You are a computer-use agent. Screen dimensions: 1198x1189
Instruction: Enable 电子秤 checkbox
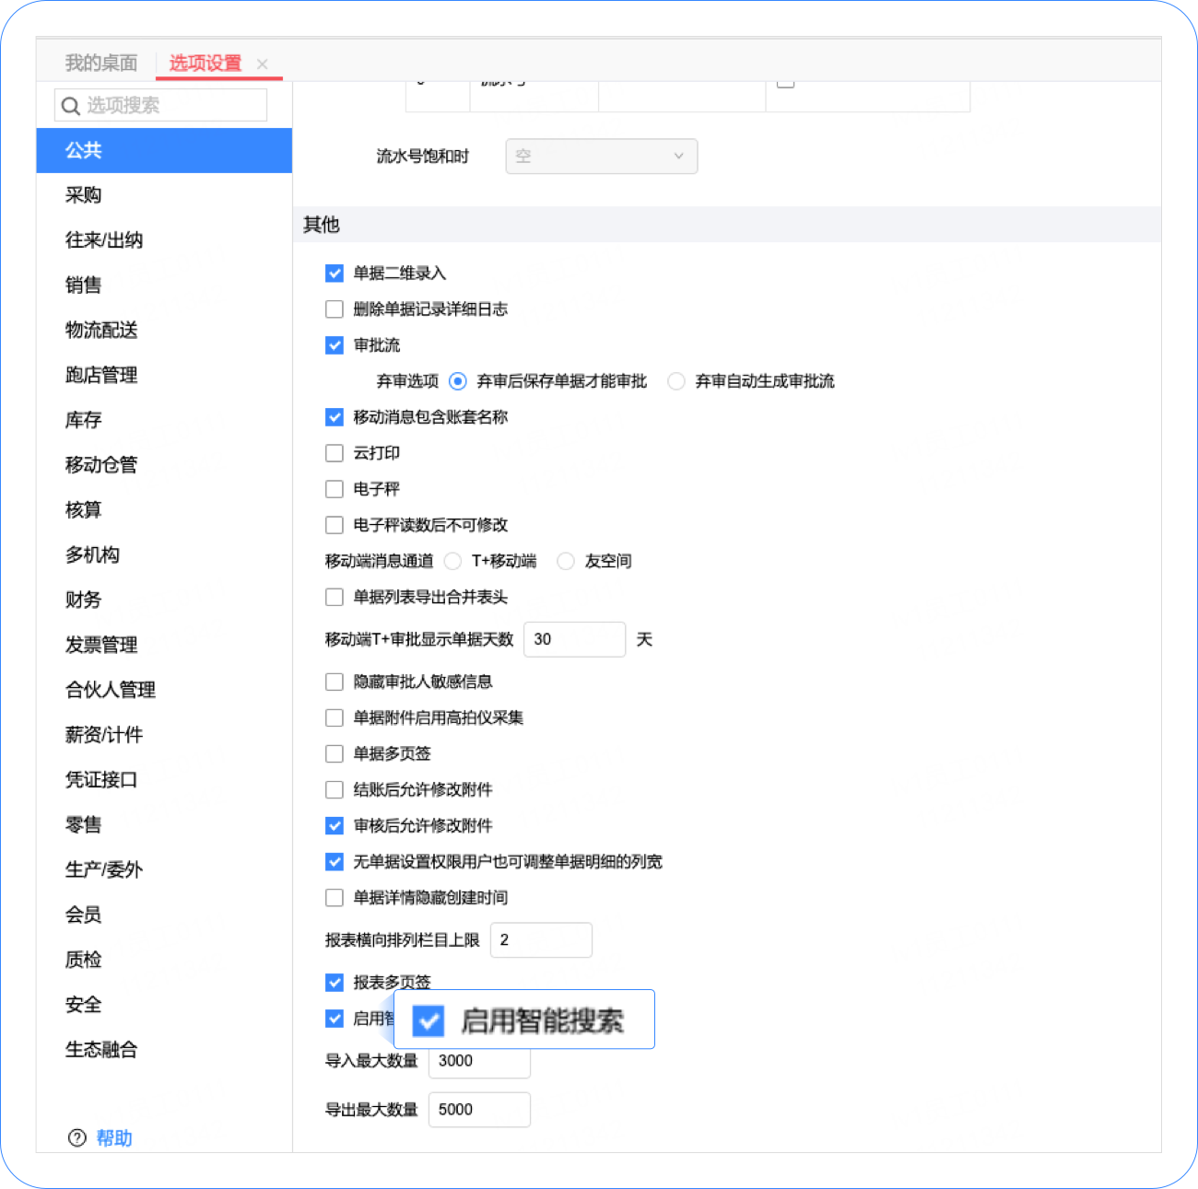[335, 489]
